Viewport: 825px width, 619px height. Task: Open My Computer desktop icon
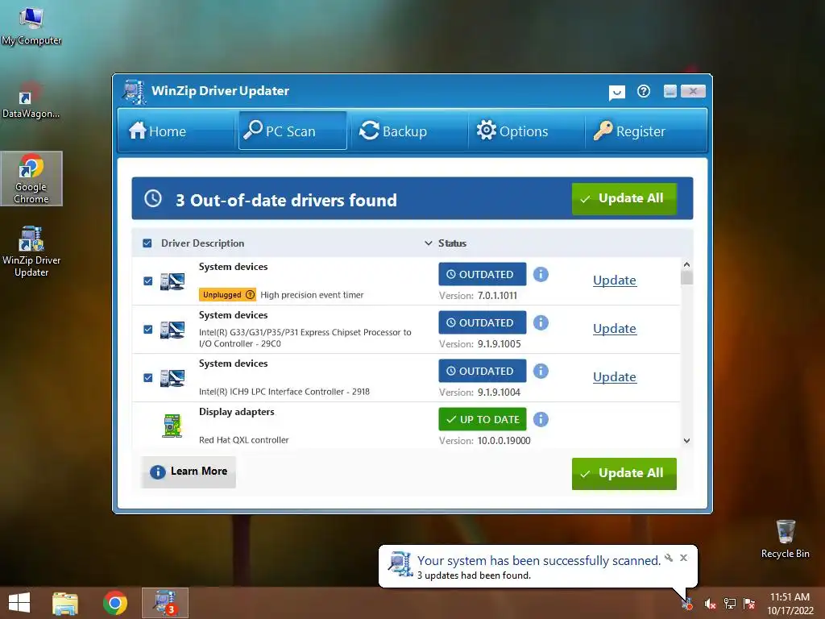pos(31,25)
